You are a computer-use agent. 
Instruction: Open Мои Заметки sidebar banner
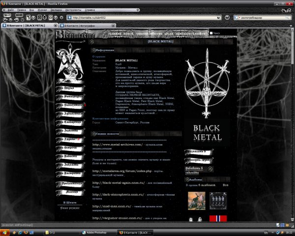70,131
